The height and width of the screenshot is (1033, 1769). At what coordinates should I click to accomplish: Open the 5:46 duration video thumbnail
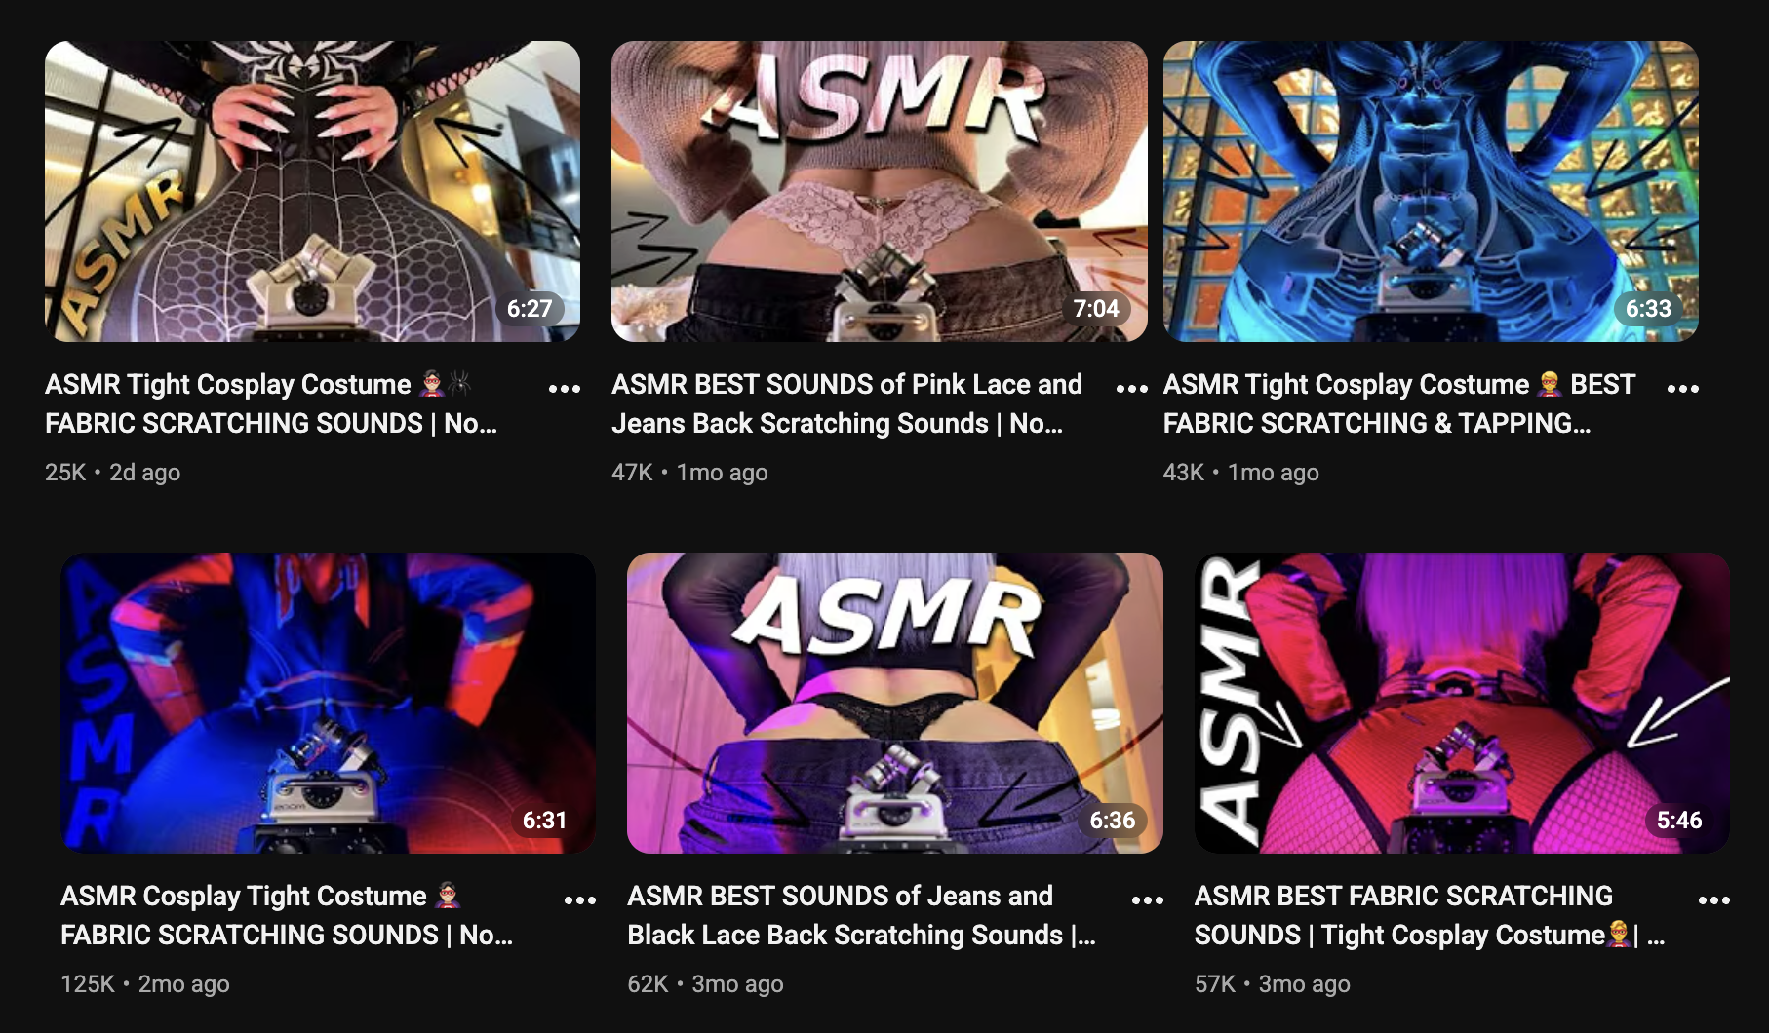pyautogui.click(x=1462, y=703)
